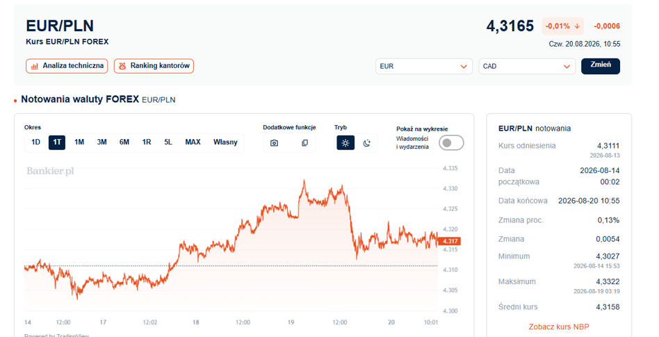Screen dimensions: 659x337
Task: Switch to dark mode moon icon
Action: (x=367, y=143)
